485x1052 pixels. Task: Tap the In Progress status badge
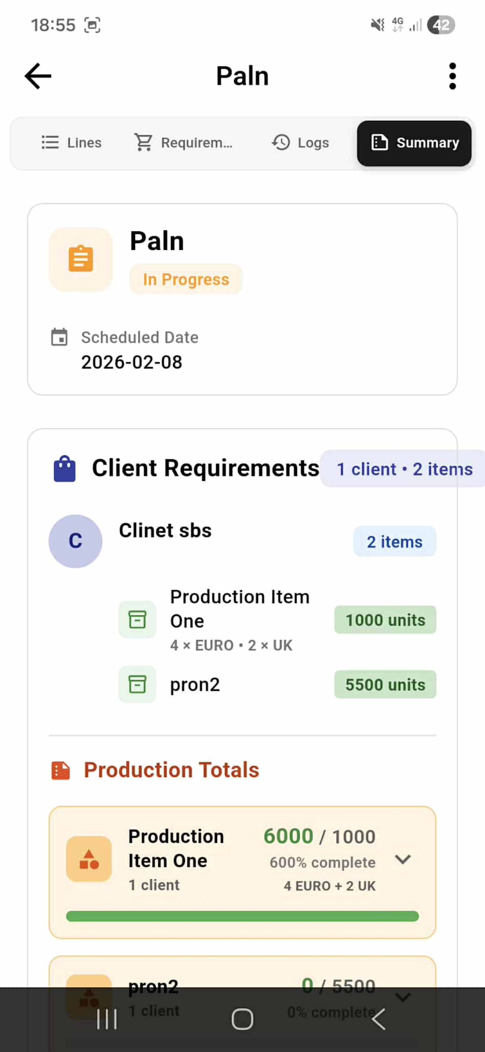[x=186, y=279]
